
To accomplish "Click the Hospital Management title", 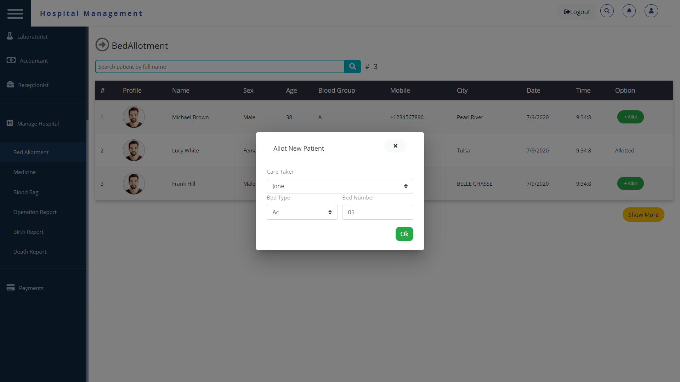I will (x=91, y=13).
